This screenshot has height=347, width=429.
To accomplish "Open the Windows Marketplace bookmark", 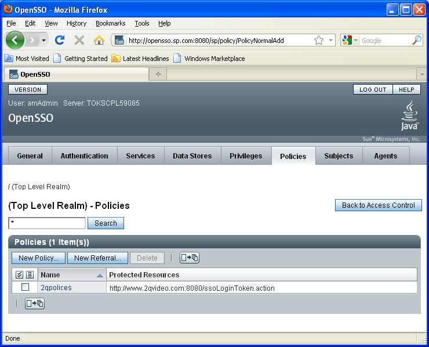I will 209,59.
